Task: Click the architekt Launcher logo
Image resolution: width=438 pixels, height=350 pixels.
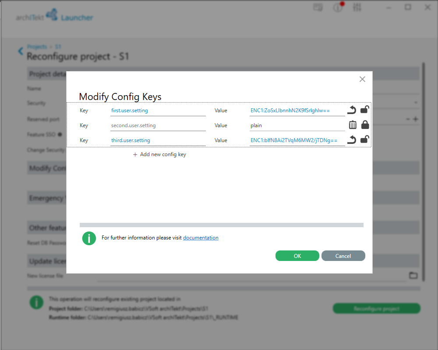Action: tap(54, 15)
